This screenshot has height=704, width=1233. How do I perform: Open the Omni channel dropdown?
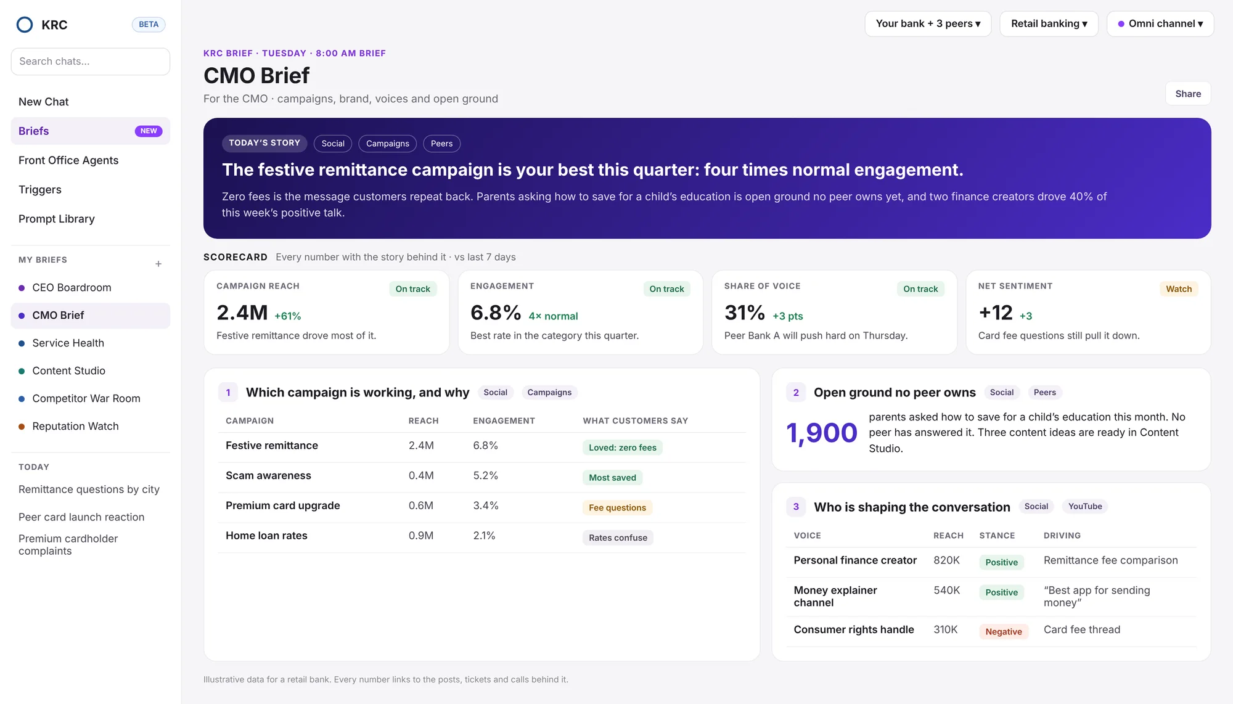pyautogui.click(x=1160, y=24)
